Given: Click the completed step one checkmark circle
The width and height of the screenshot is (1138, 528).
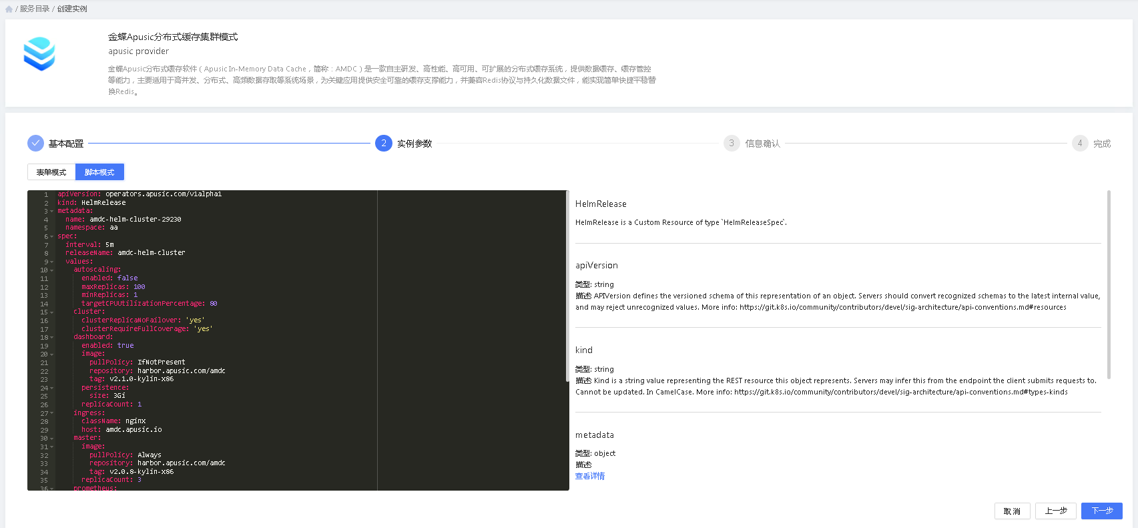Looking at the screenshot, I should pos(35,144).
